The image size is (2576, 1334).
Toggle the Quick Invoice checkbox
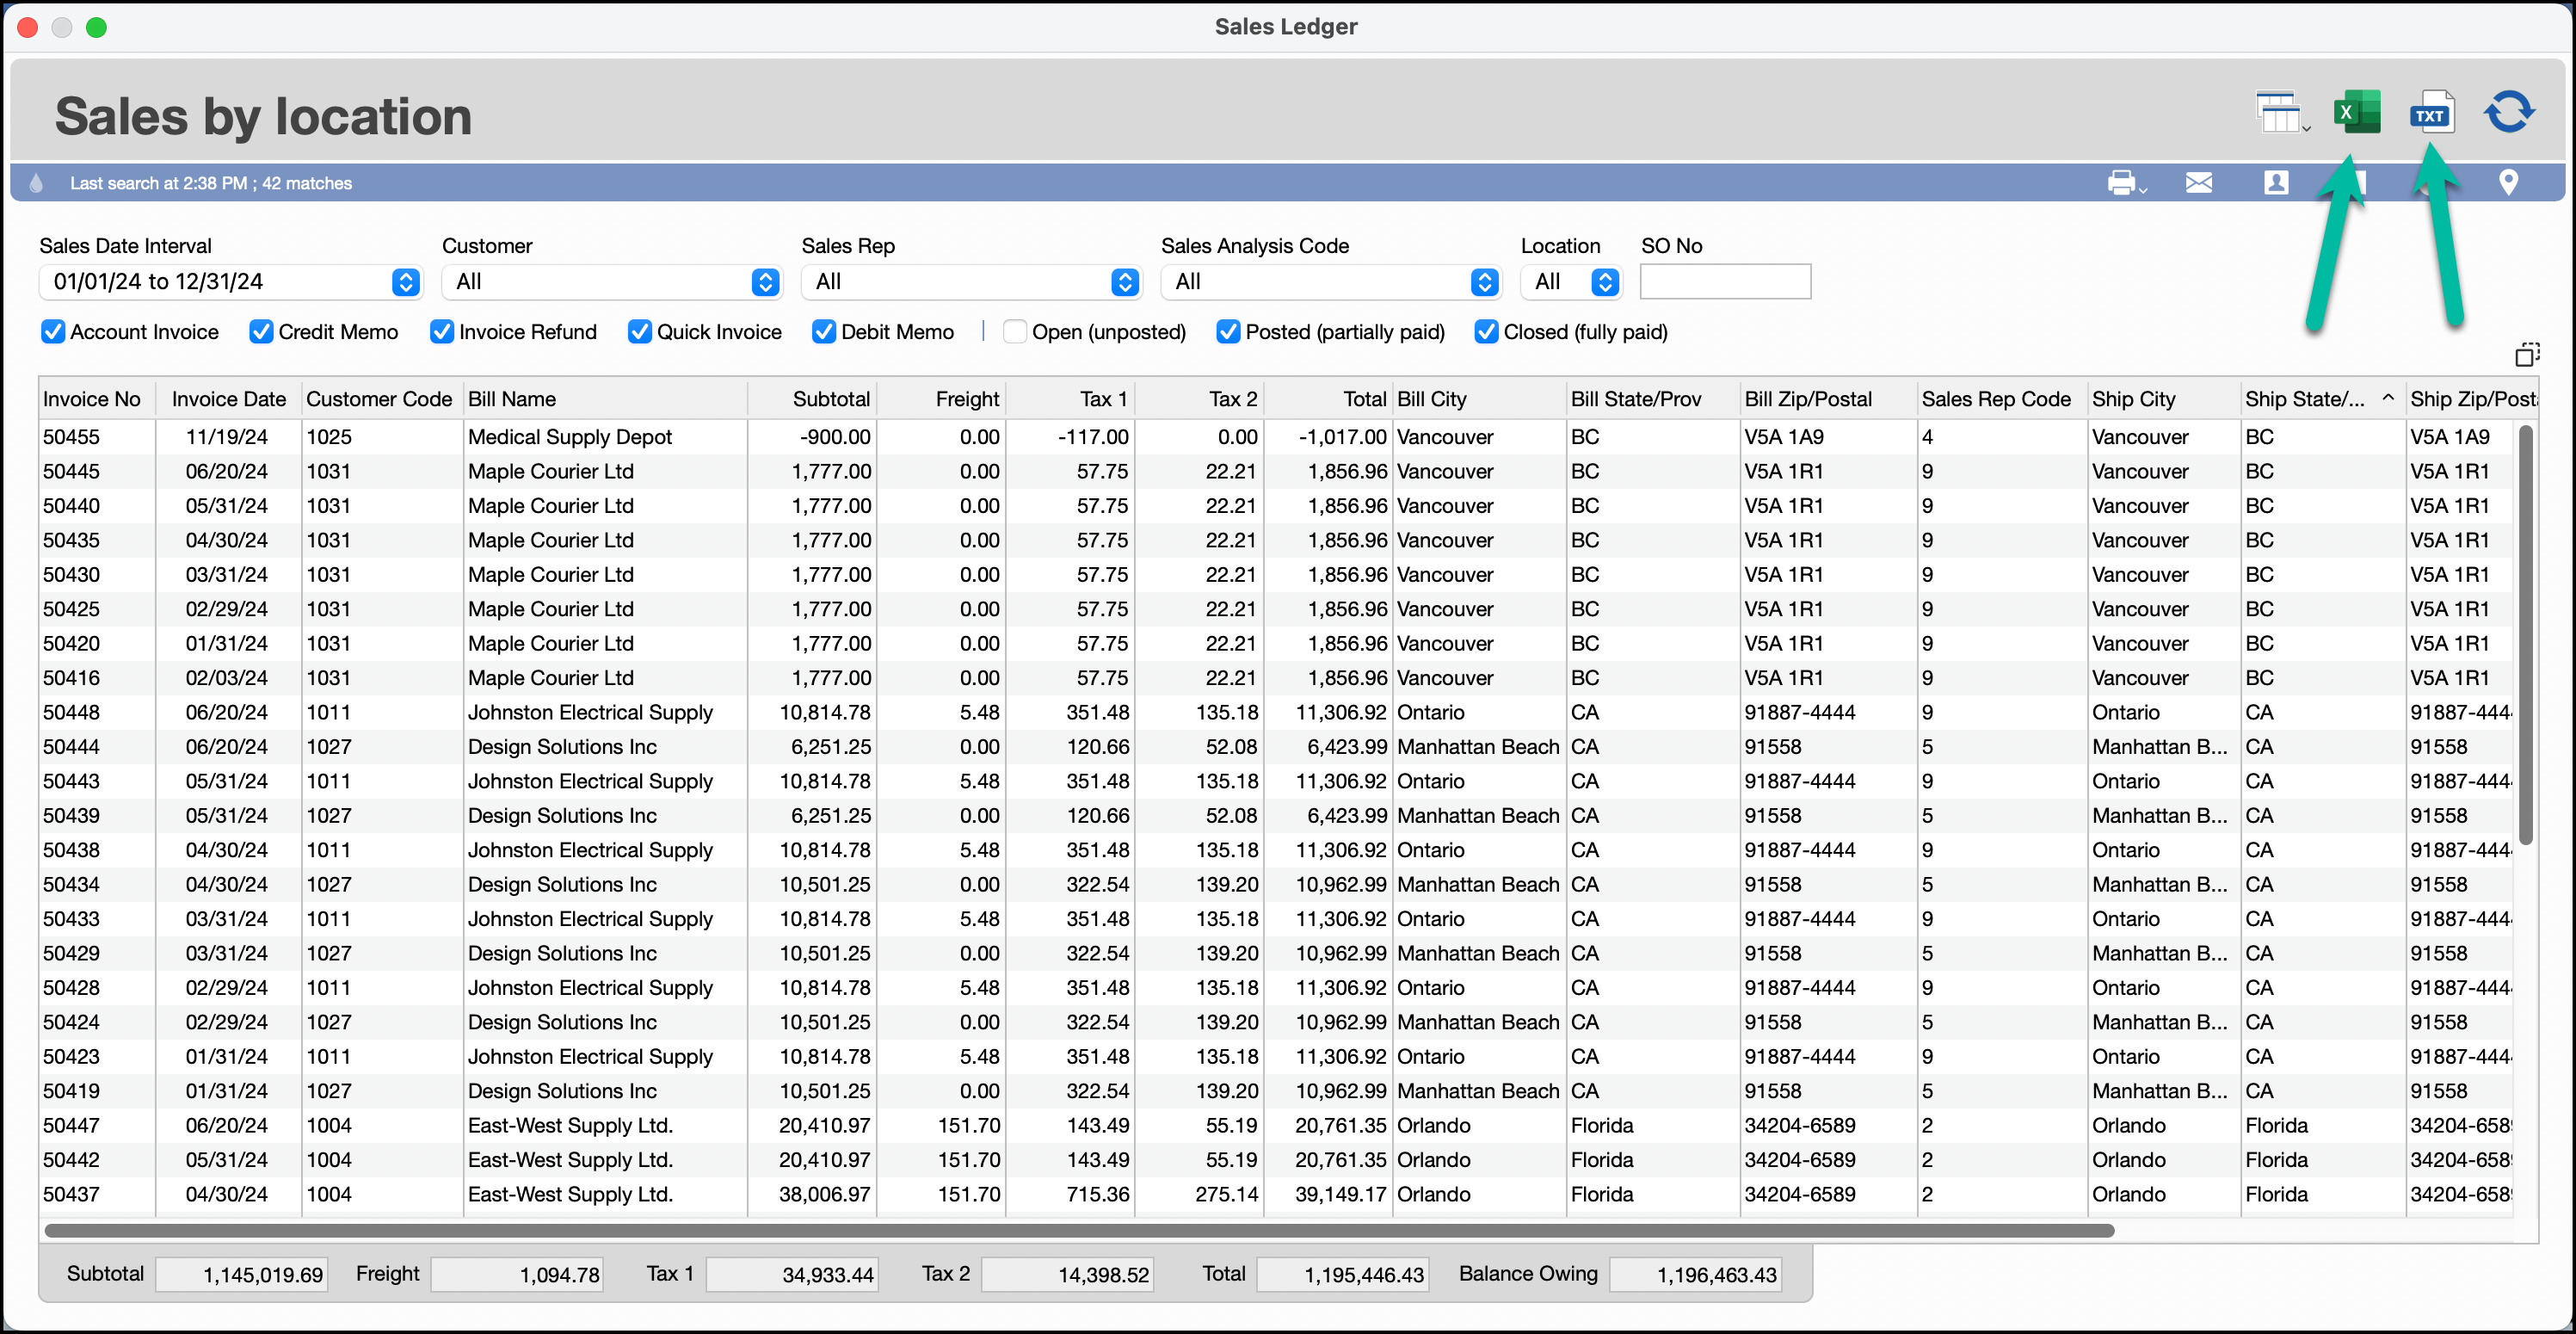coord(640,332)
